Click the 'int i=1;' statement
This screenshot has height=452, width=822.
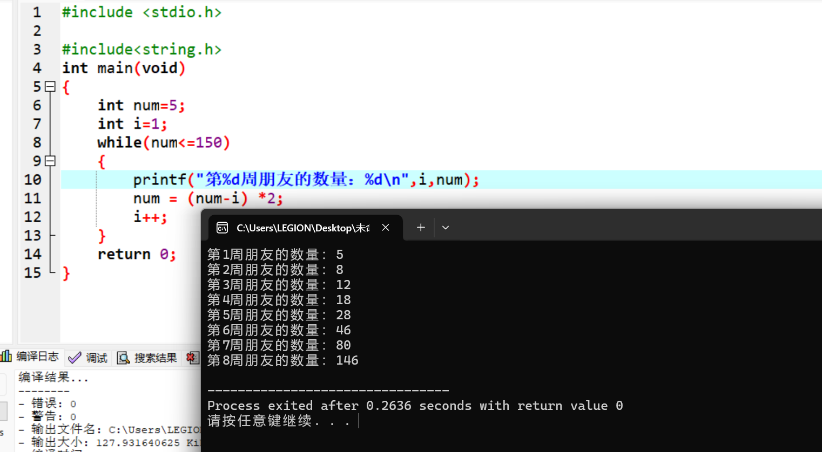tap(132, 124)
